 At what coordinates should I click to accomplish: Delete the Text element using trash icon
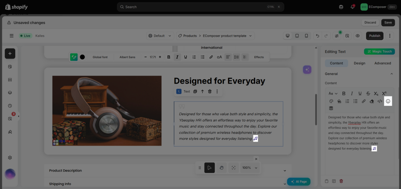210,91
